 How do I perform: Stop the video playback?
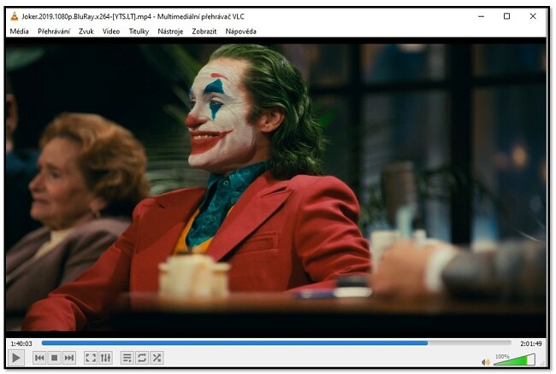54,358
